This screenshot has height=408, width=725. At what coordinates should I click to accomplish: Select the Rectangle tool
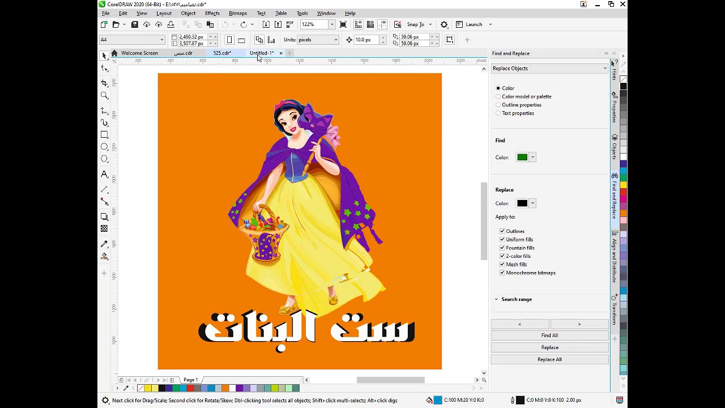(104, 135)
